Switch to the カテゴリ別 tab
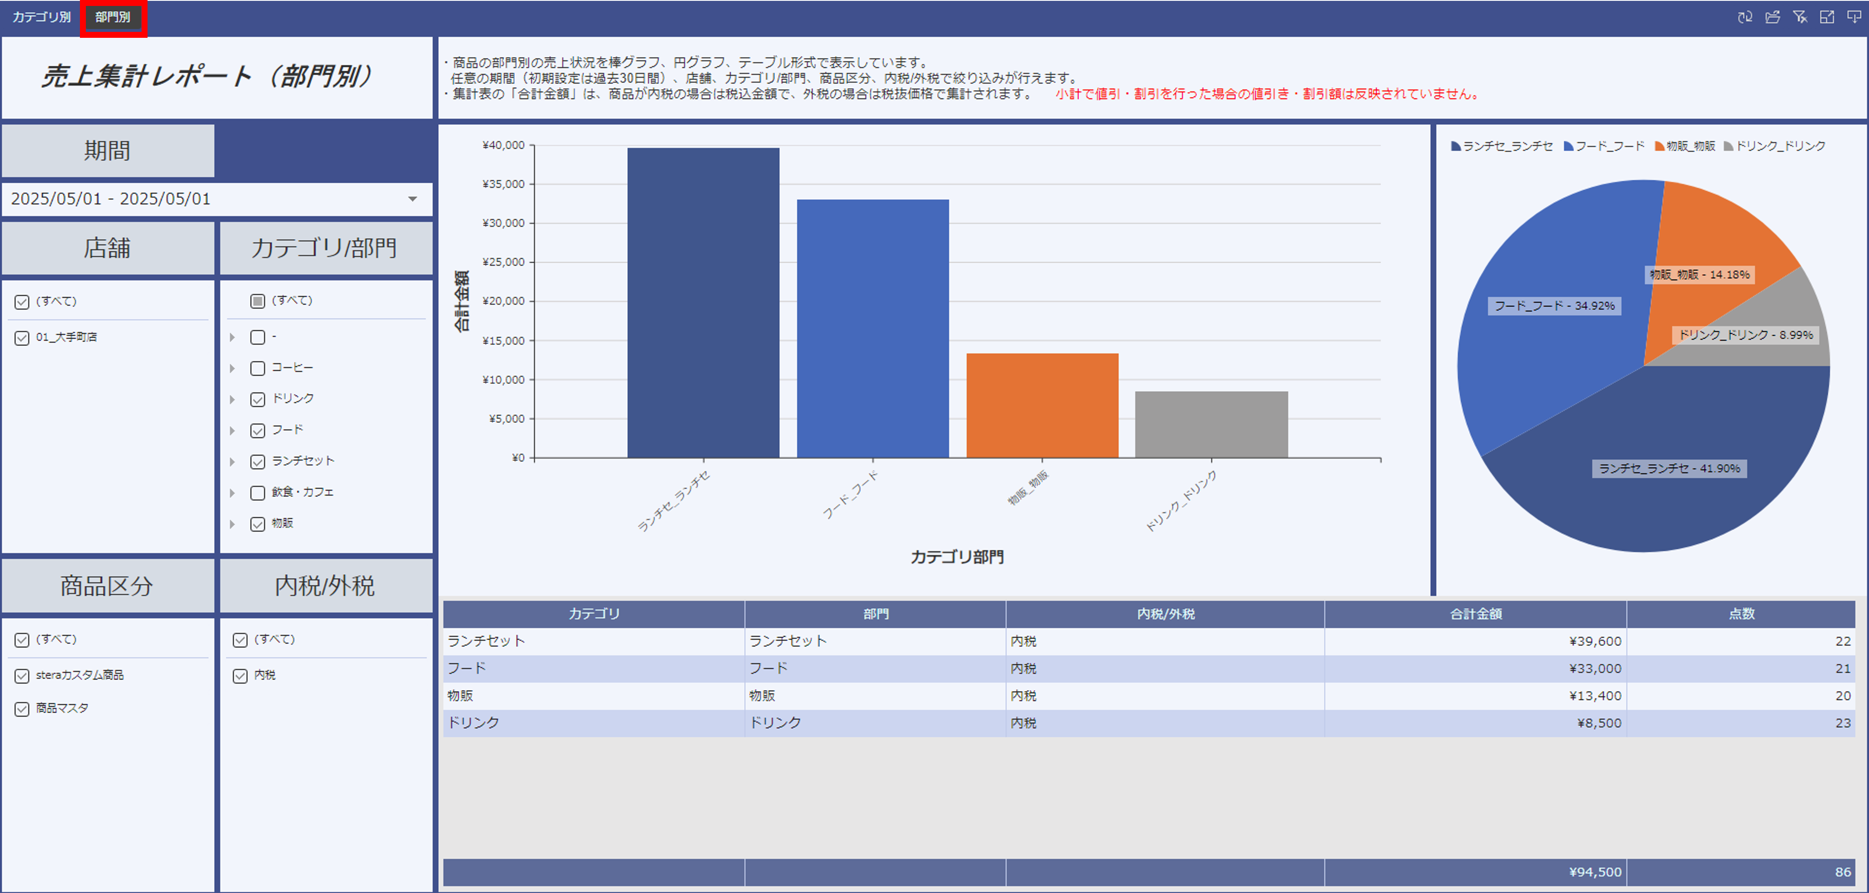This screenshot has height=893, width=1869. coord(41,17)
